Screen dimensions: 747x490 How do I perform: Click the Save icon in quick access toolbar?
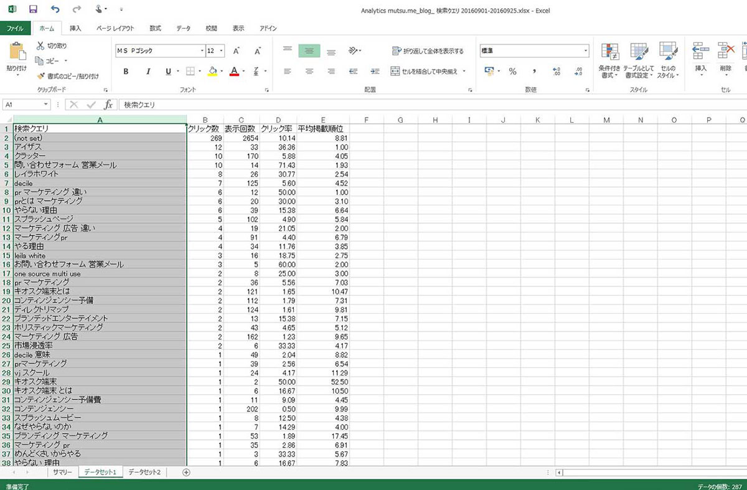[x=33, y=9]
